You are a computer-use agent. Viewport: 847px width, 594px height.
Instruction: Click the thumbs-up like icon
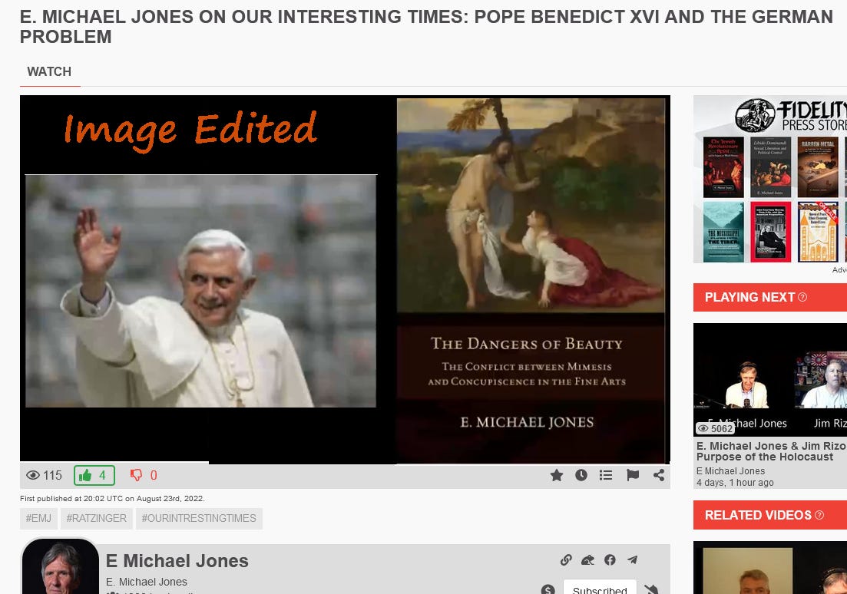click(85, 475)
